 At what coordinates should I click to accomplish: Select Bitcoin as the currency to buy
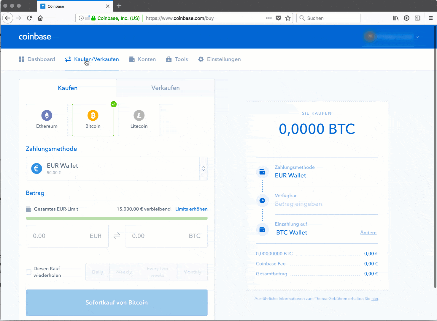point(93,120)
